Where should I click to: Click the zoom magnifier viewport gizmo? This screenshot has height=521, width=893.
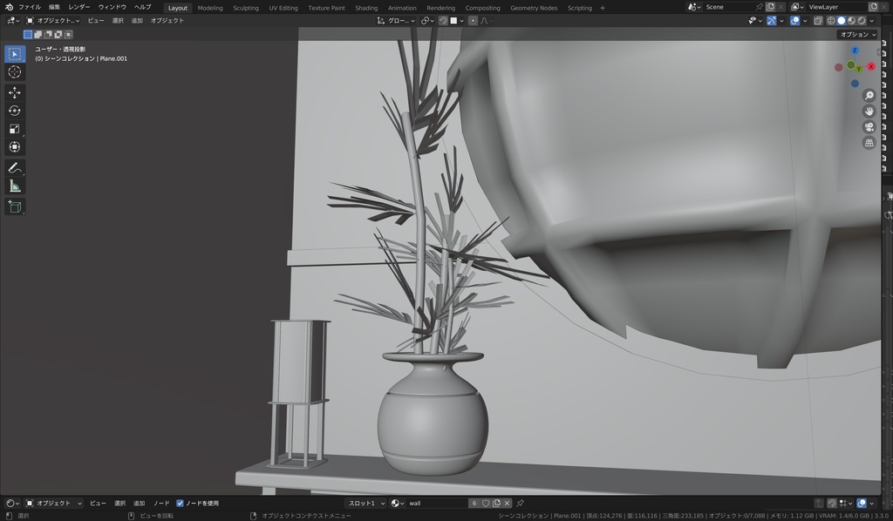point(869,96)
